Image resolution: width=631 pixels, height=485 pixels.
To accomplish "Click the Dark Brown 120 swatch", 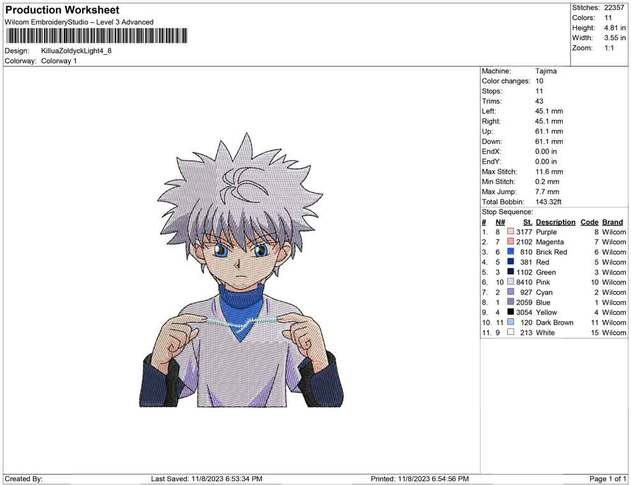I will 511,322.
